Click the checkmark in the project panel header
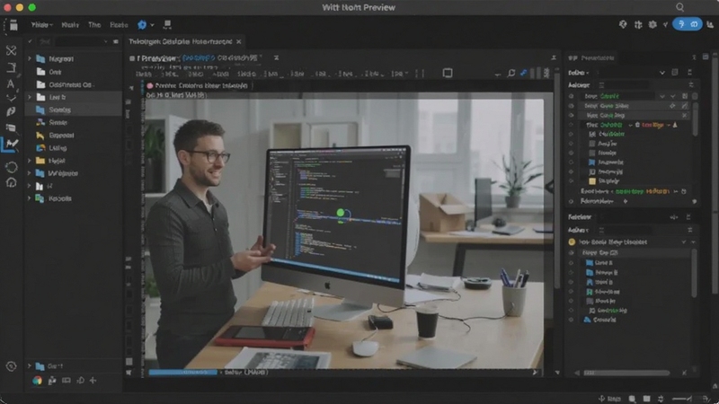This screenshot has width=719, height=404. tap(31, 41)
